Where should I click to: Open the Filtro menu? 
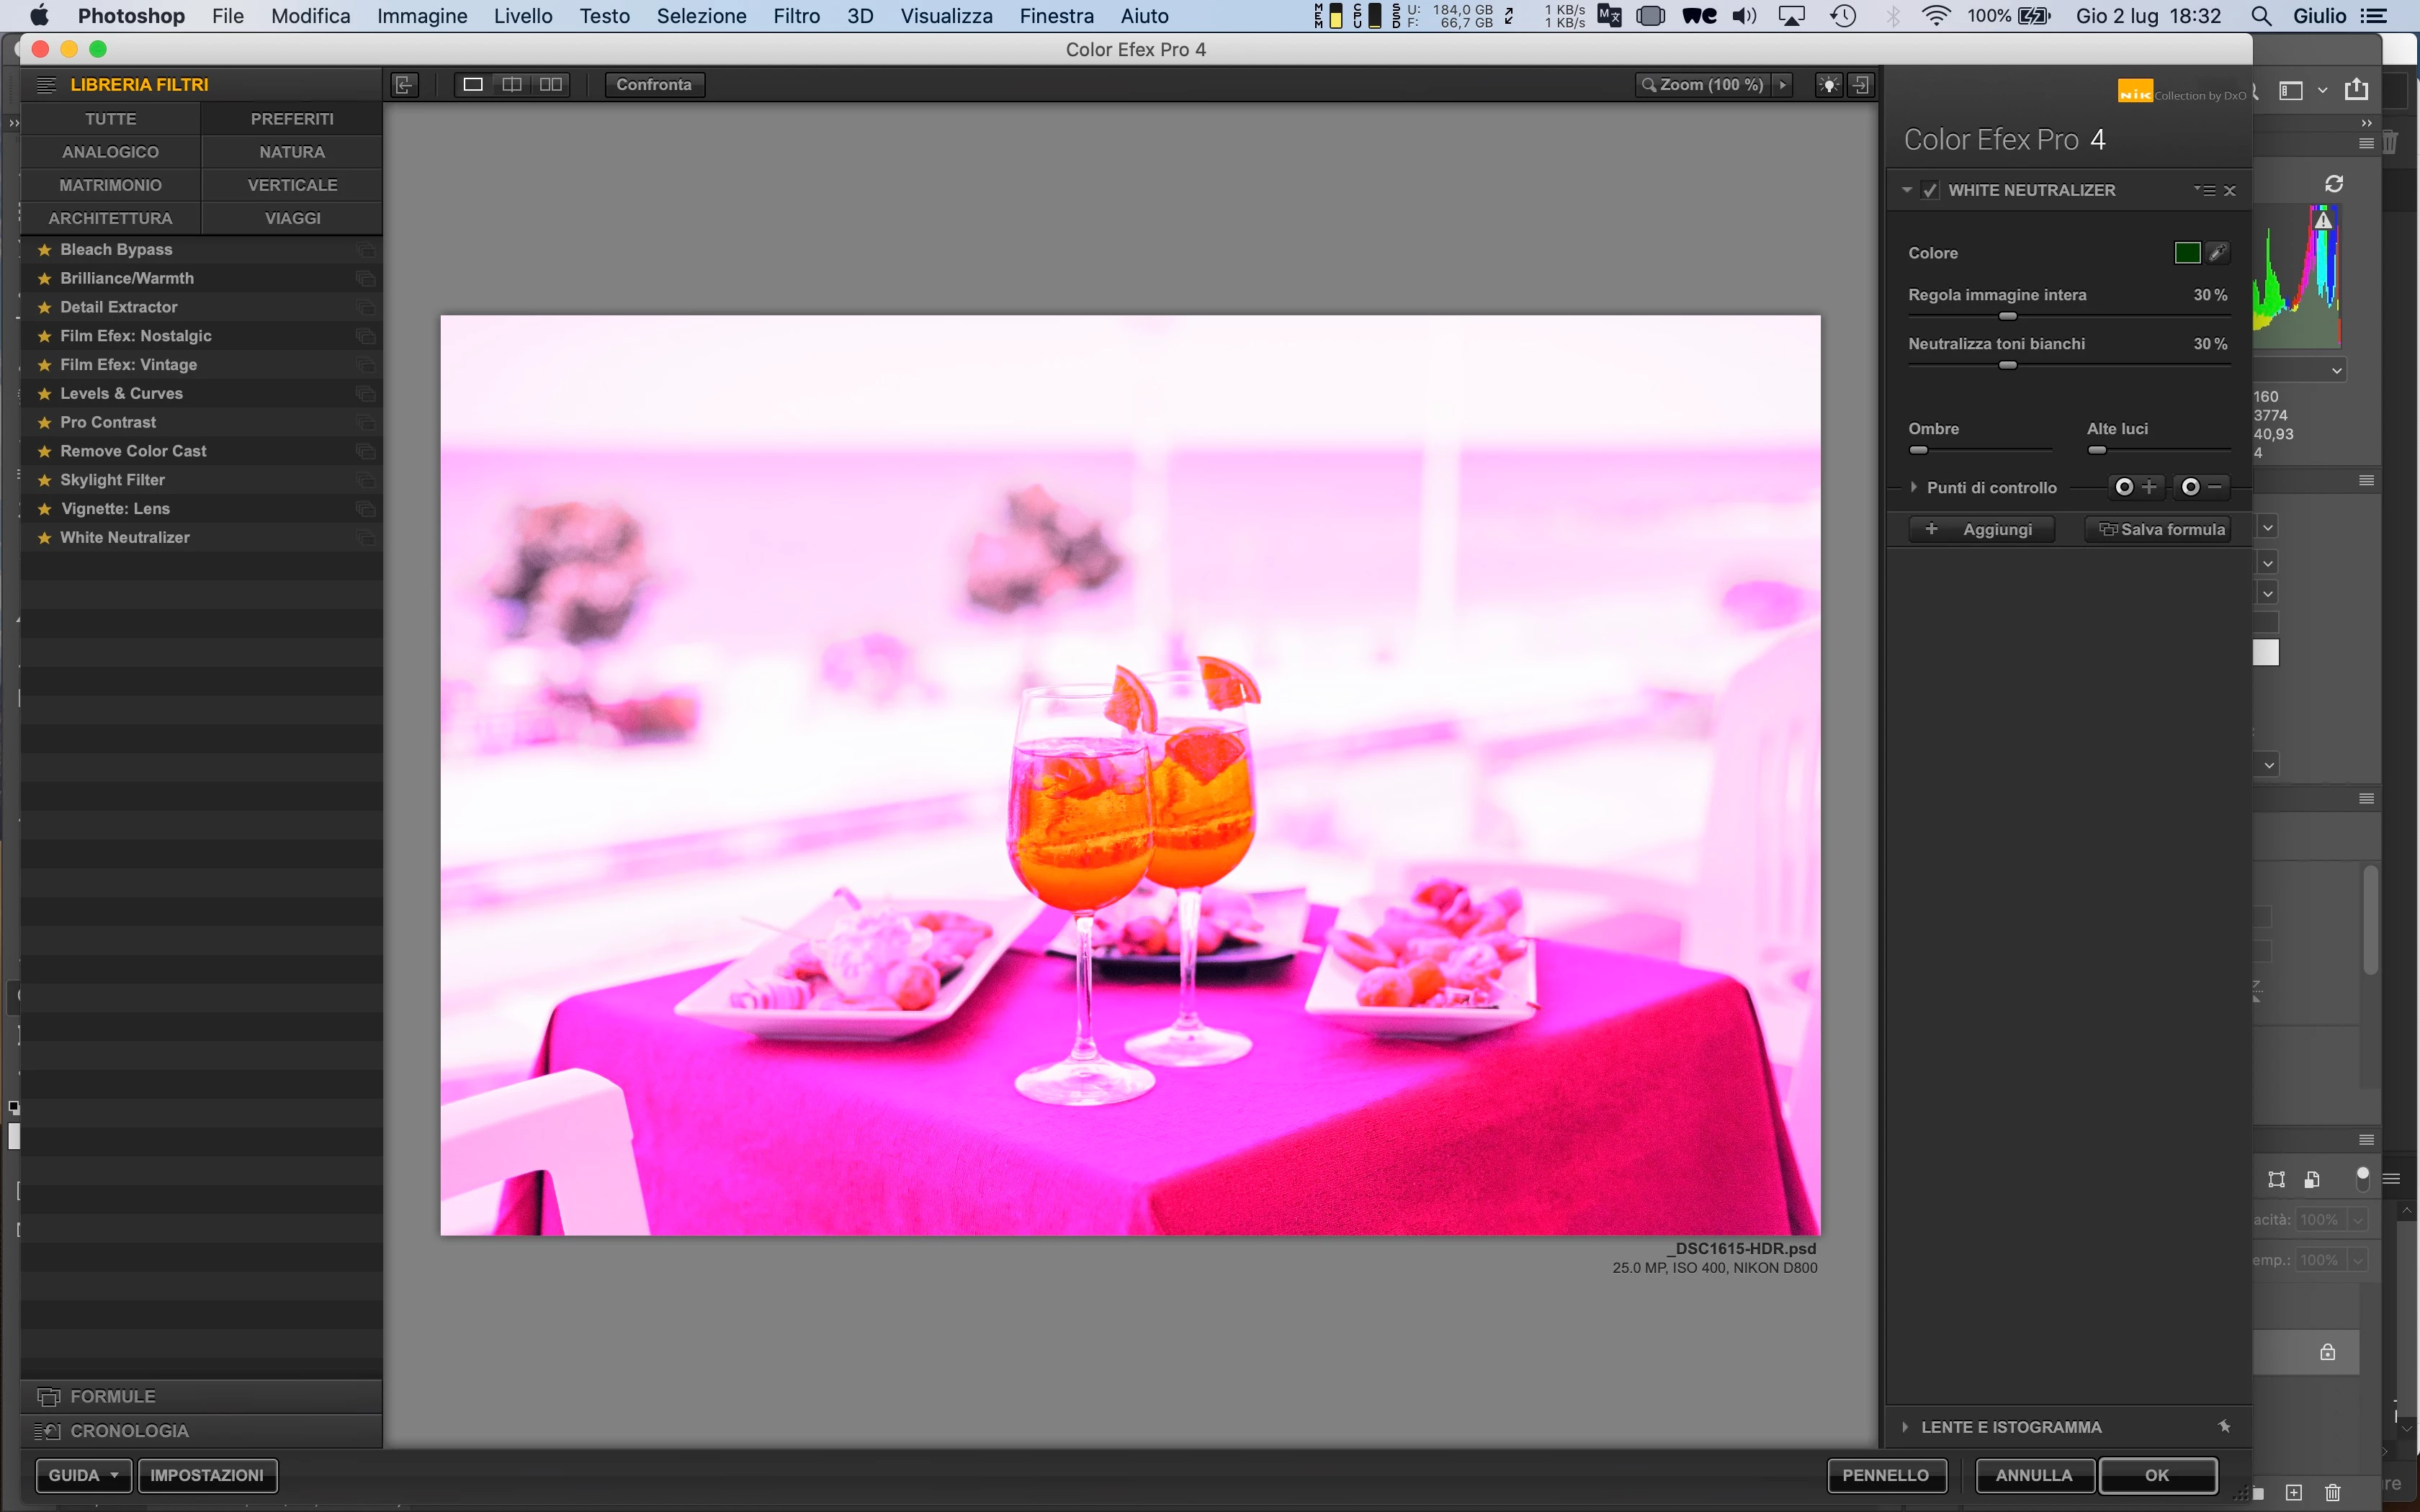click(796, 16)
